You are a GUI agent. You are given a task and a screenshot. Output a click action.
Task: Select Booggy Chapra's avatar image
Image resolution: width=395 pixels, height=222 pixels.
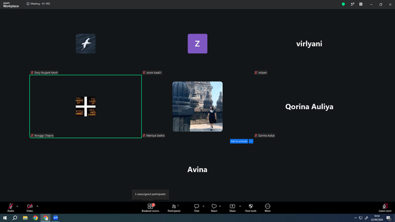(x=86, y=107)
